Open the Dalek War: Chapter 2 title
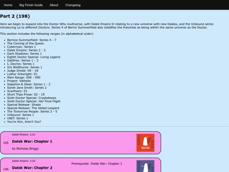This screenshot has height=172, width=229. [x=32, y=168]
